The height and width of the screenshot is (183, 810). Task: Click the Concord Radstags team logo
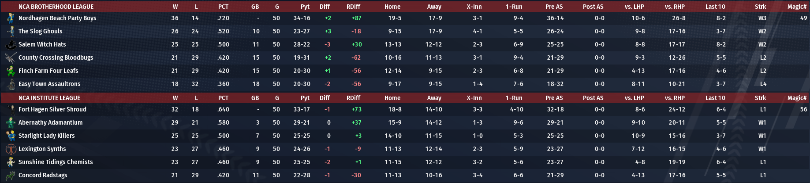pyautogui.click(x=11, y=175)
